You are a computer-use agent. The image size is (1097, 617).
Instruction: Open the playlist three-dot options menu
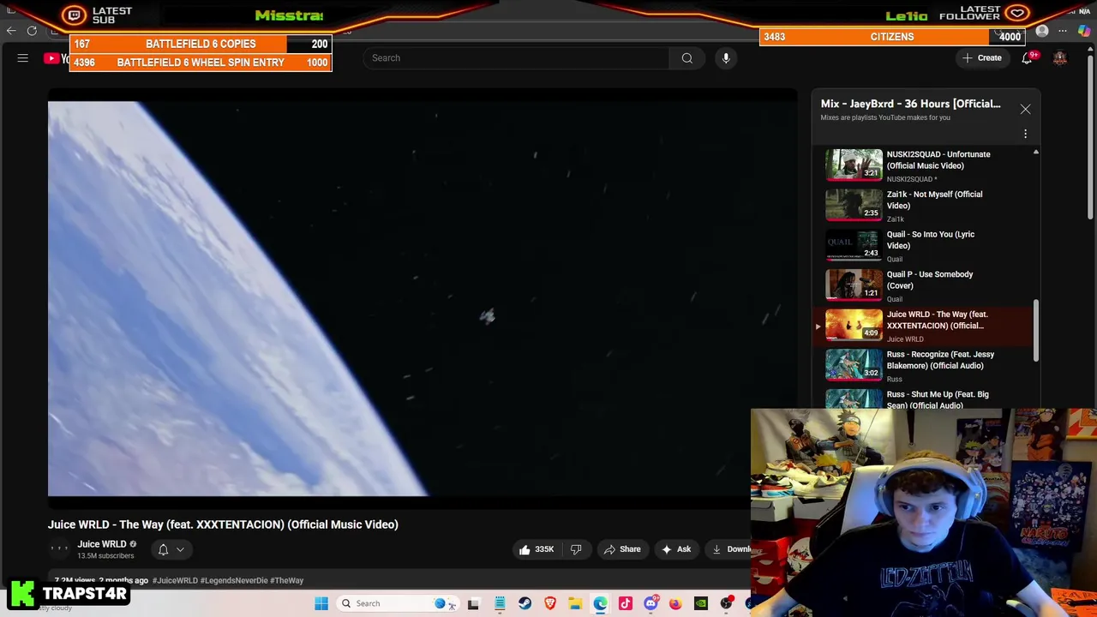click(1025, 134)
